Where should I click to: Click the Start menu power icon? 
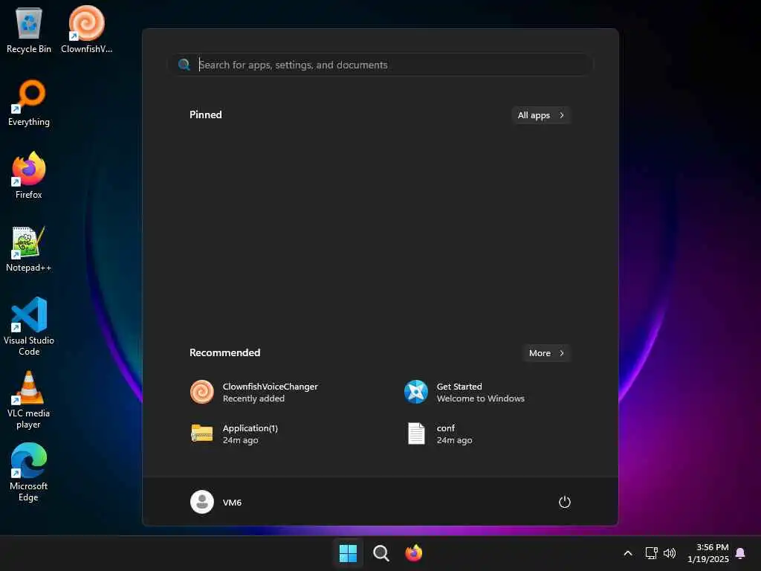pyautogui.click(x=565, y=502)
